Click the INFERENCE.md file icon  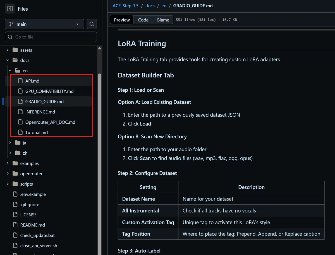point(20,112)
